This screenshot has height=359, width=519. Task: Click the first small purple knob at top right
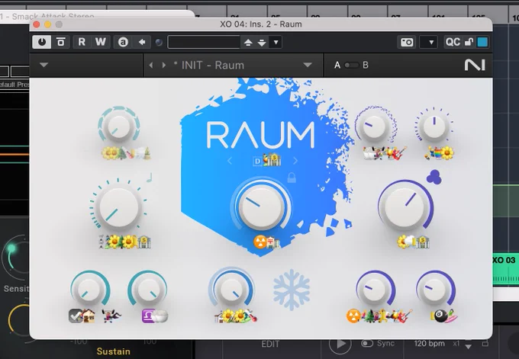(374, 127)
